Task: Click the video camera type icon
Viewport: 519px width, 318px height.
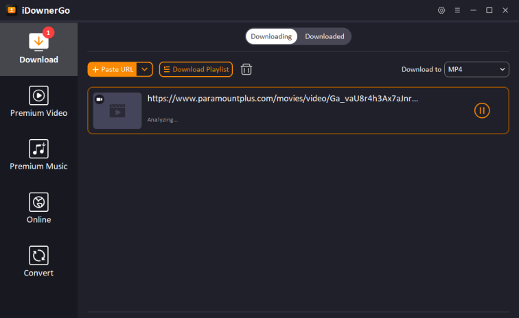Action: coord(100,99)
